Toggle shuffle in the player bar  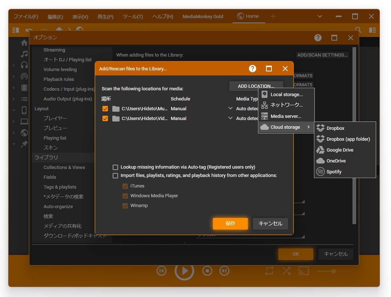pos(287,271)
